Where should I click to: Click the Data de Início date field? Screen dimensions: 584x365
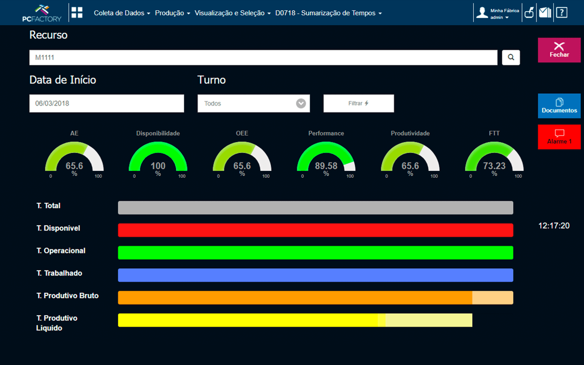(106, 103)
